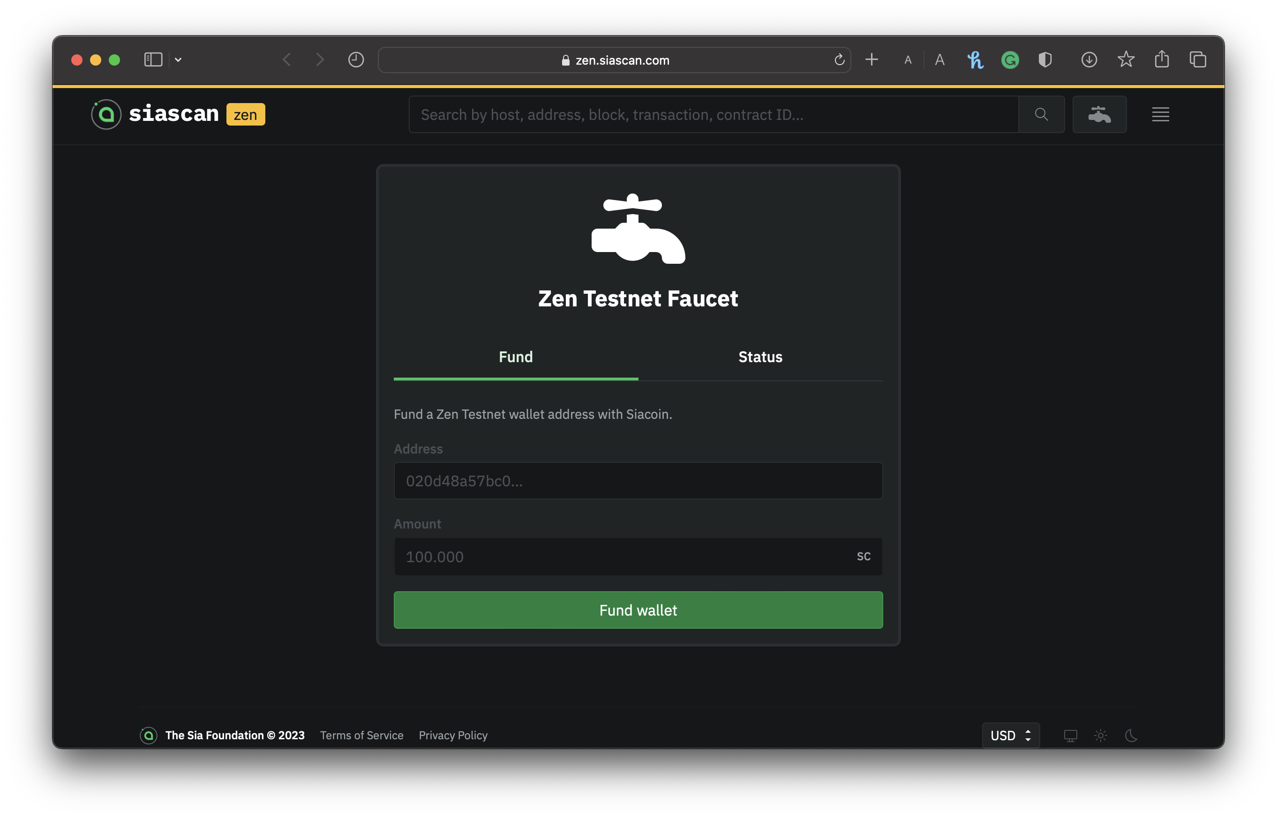Image resolution: width=1277 pixels, height=818 pixels.
Task: Open Safari downloads icon
Action: click(x=1089, y=60)
